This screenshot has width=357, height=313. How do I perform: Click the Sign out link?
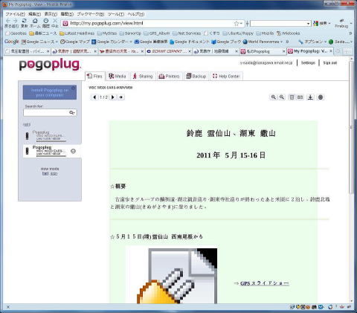point(330,63)
